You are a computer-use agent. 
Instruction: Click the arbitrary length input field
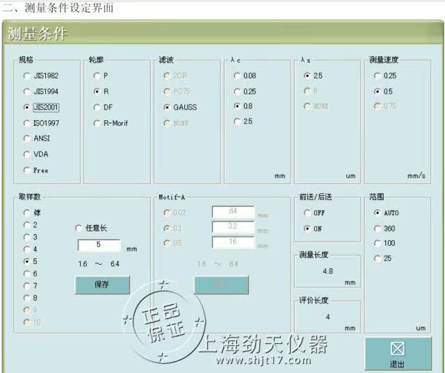[x=98, y=245]
